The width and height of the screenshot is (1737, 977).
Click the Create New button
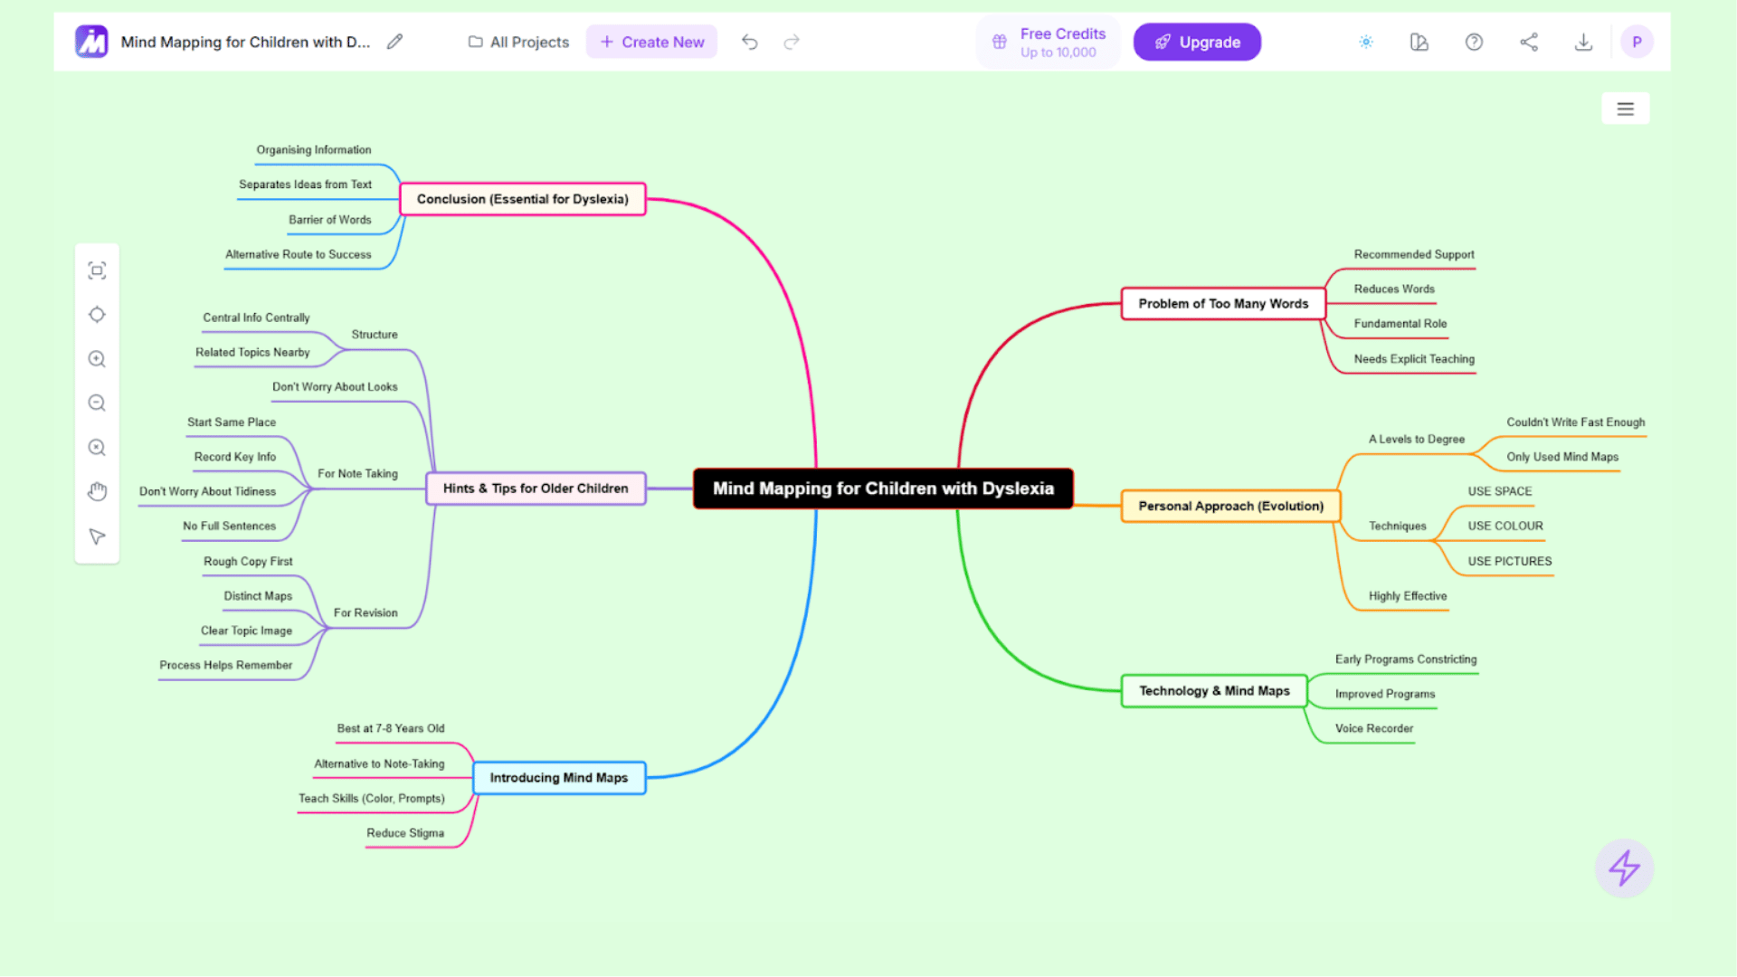[651, 42]
